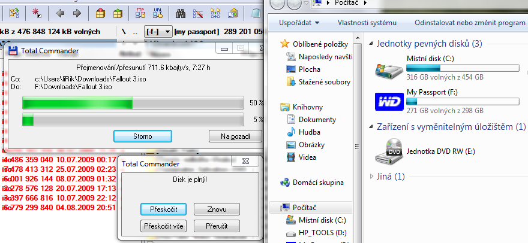Close the 'Disk je plný!' dialog
Screen dimensions: 528x243
point(245,162)
